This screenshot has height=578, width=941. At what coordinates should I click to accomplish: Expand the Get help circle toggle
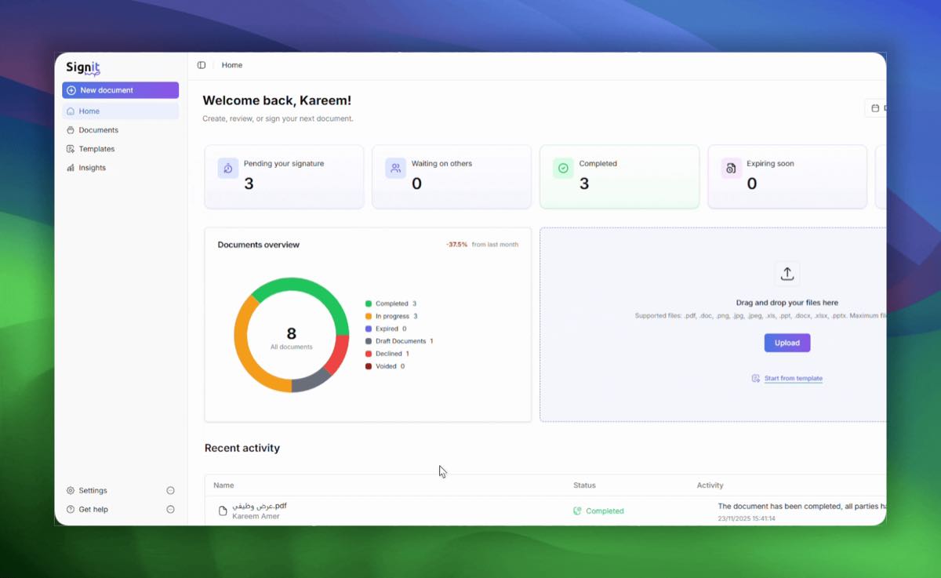tap(170, 509)
